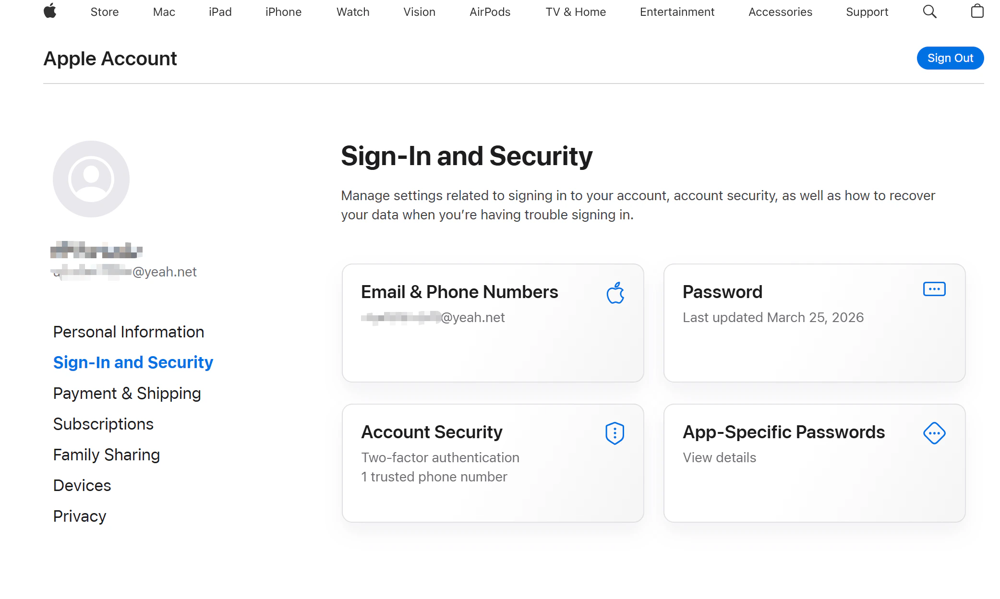This screenshot has height=599, width=1000.
Task: Click the Sign Out button
Action: 950,58
